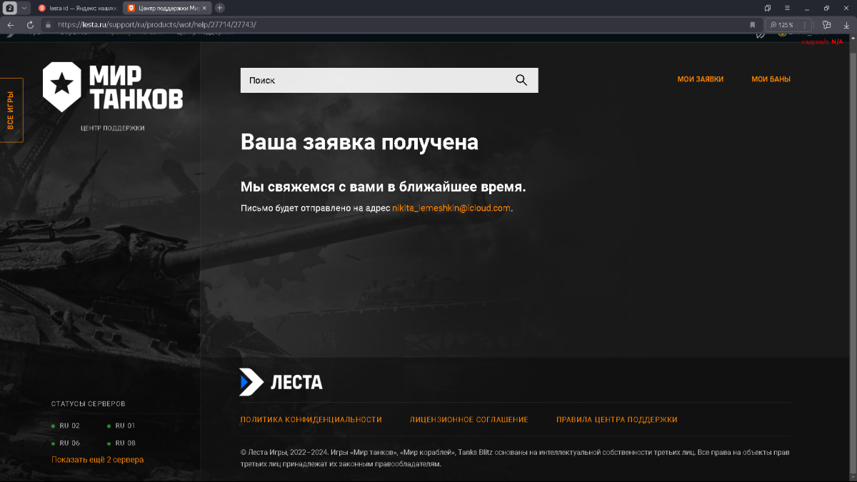The height and width of the screenshot is (482, 857).
Task: Expand Показать ещё 2 сервера
Action: click(x=97, y=460)
